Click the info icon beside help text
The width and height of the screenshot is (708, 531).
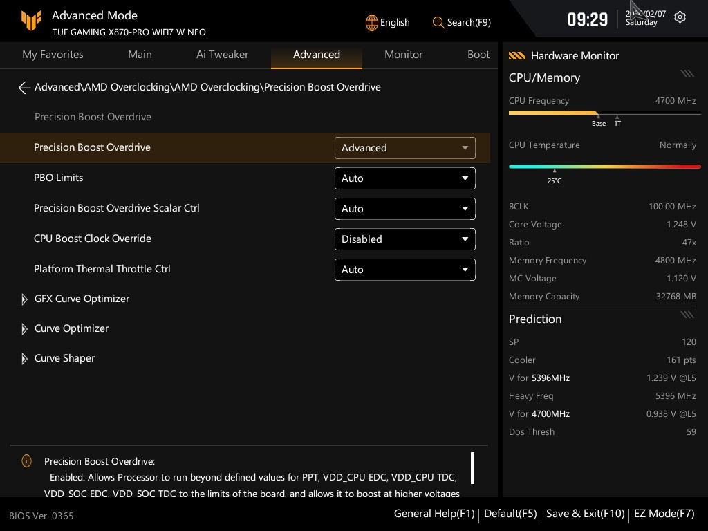click(x=26, y=461)
